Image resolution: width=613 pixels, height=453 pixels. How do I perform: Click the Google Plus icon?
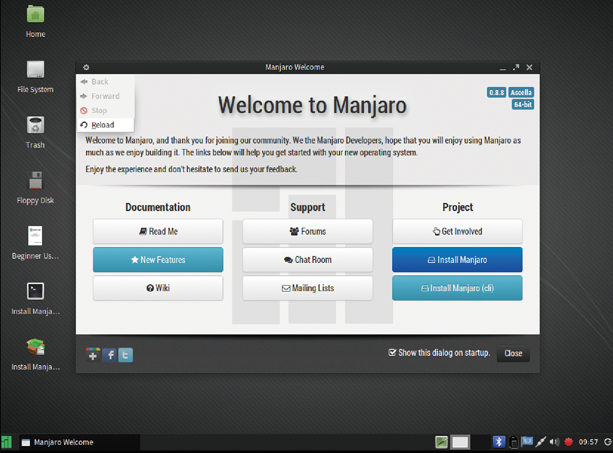tap(92, 355)
